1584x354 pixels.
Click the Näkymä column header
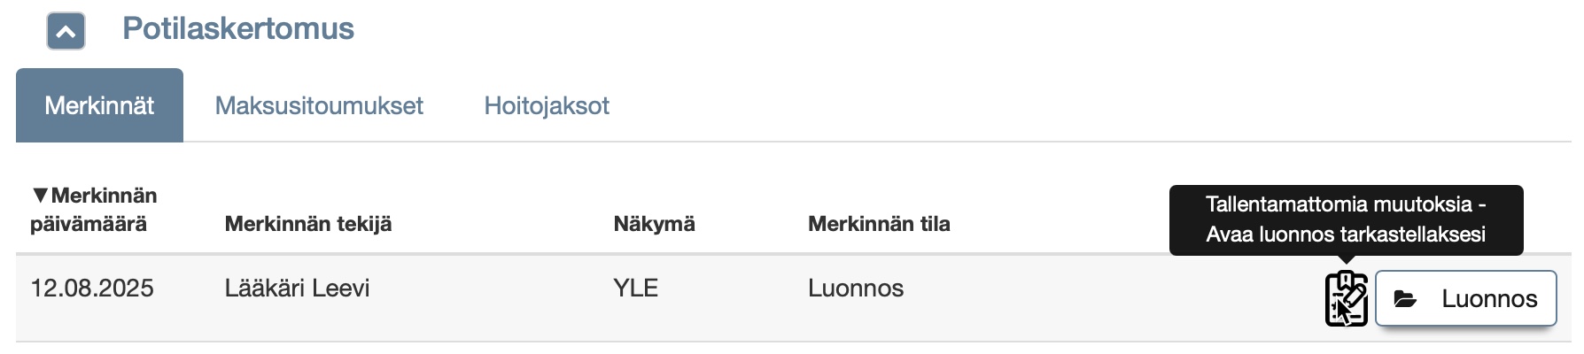[654, 224]
